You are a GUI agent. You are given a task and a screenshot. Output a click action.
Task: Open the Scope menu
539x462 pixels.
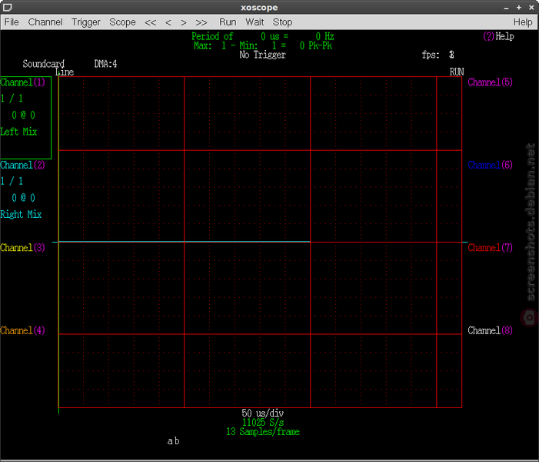click(x=122, y=22)
